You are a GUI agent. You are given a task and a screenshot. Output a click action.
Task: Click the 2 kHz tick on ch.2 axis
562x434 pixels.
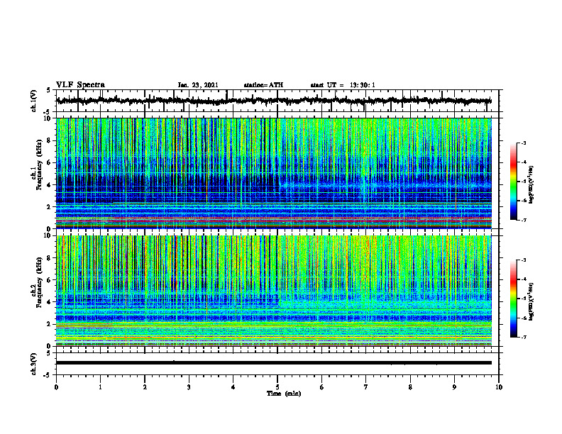(50, 324)
